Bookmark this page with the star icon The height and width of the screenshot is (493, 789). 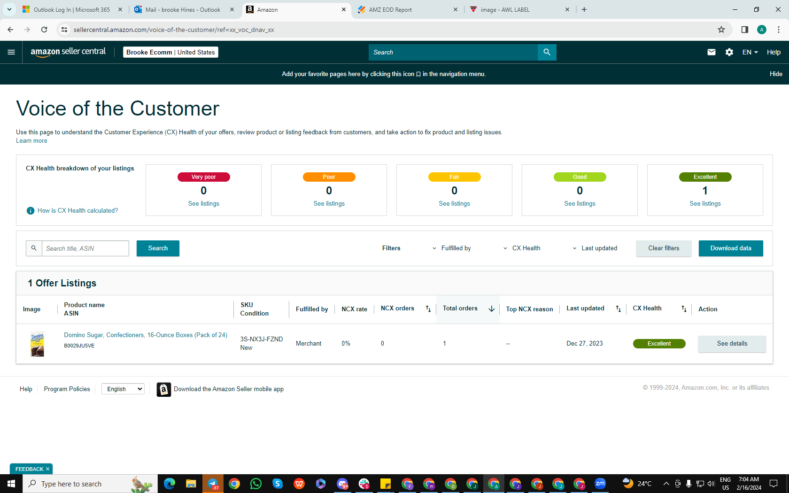(721, 30)
